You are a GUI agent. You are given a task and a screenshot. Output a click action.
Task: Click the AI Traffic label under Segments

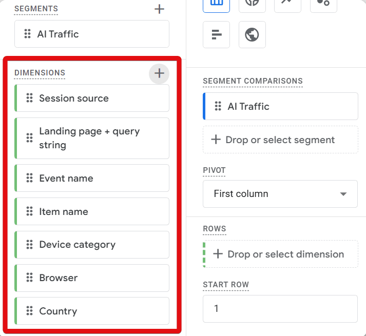pos(58,34)
